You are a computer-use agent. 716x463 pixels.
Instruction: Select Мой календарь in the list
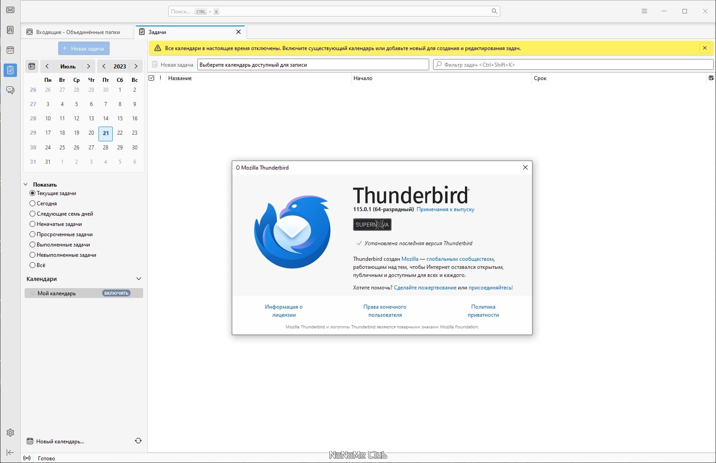(x=84, y=293)
